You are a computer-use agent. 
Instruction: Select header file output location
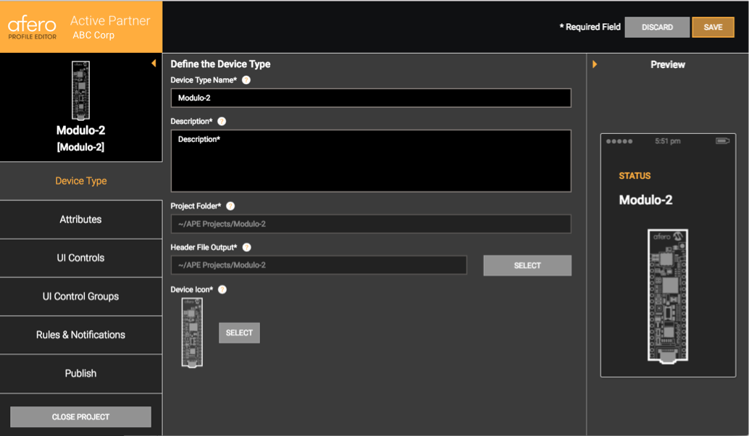(527, 266)
